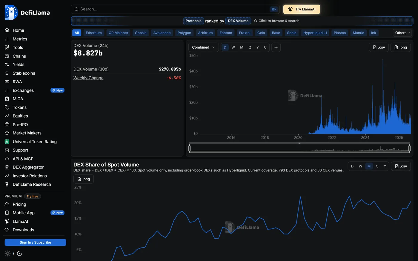Image resolution: width=418 pixels, height=261 pixels.
Task: Download DEX Volume chart as .png
Action: (401, 47)
